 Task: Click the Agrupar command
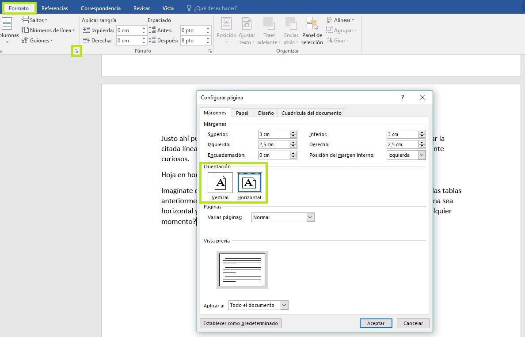tap(341, 30)
